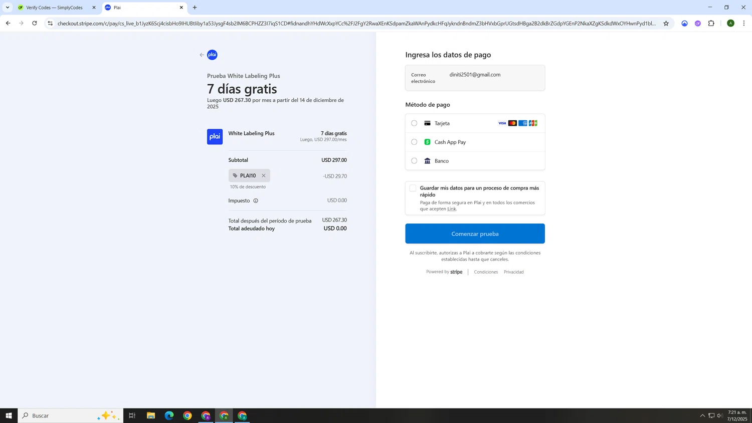
Task: Click the address bar URL
Action: pos(356,24)
